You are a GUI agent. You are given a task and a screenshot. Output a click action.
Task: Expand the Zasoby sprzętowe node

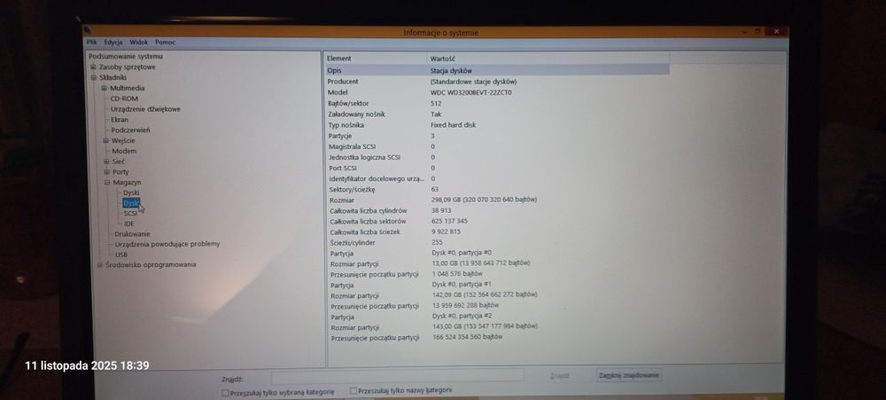[94, 67]
